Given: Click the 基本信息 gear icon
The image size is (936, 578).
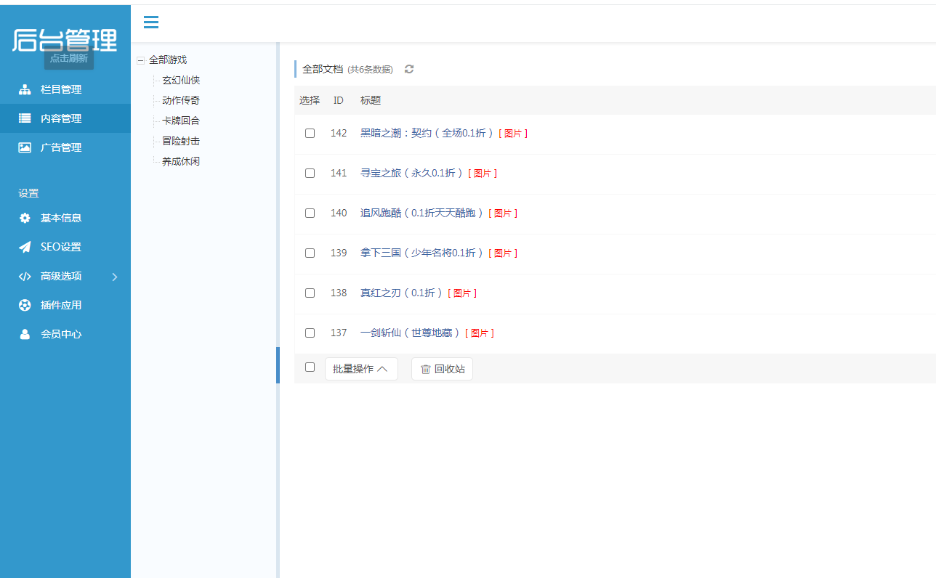Looking at the screenshot, I should [25, 218].
